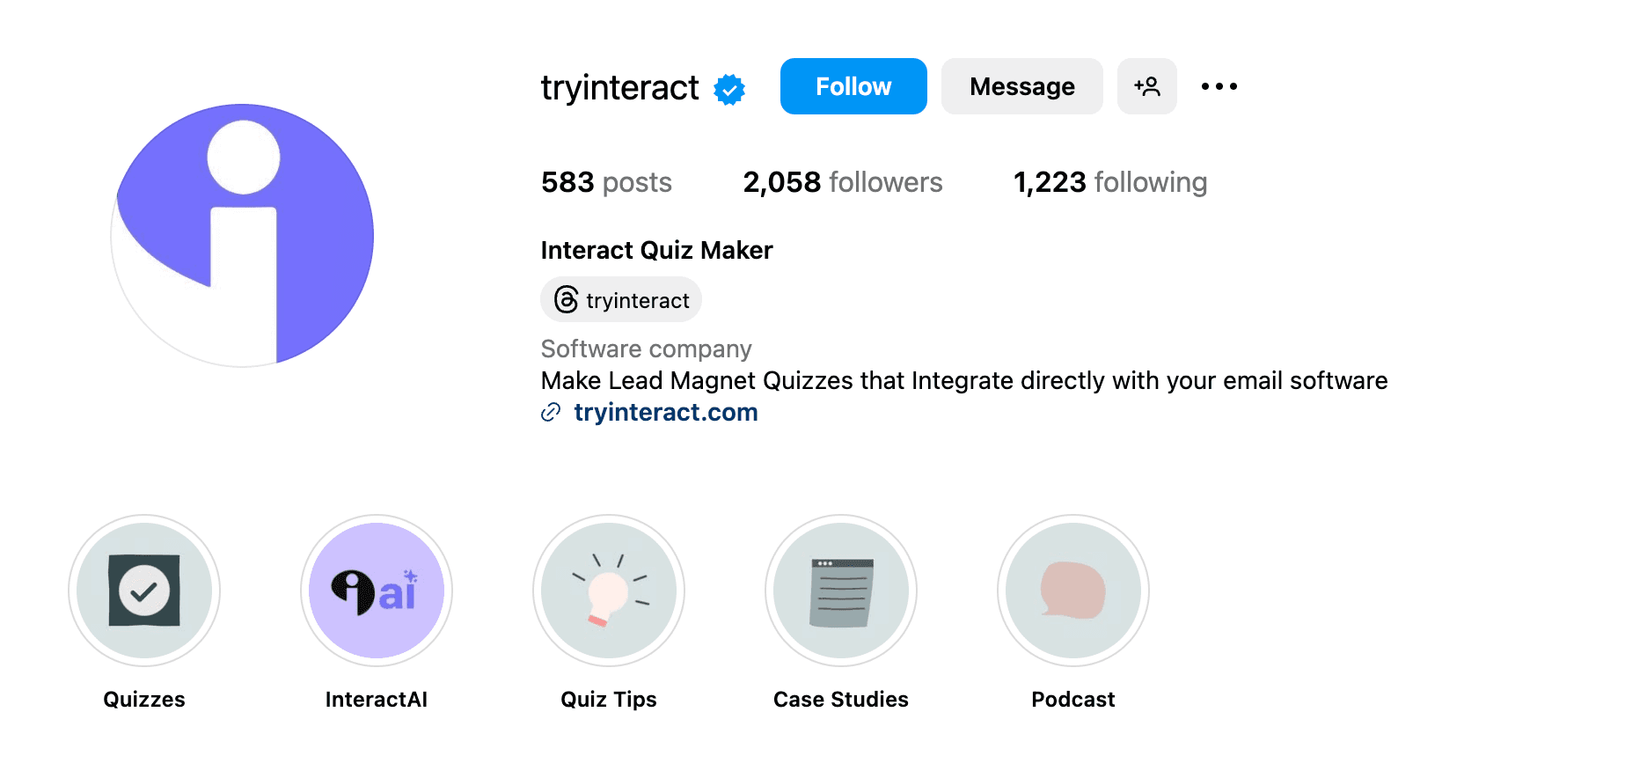1647x778 pixels.
Task: Click the blue verified badge
Action: 729,89
